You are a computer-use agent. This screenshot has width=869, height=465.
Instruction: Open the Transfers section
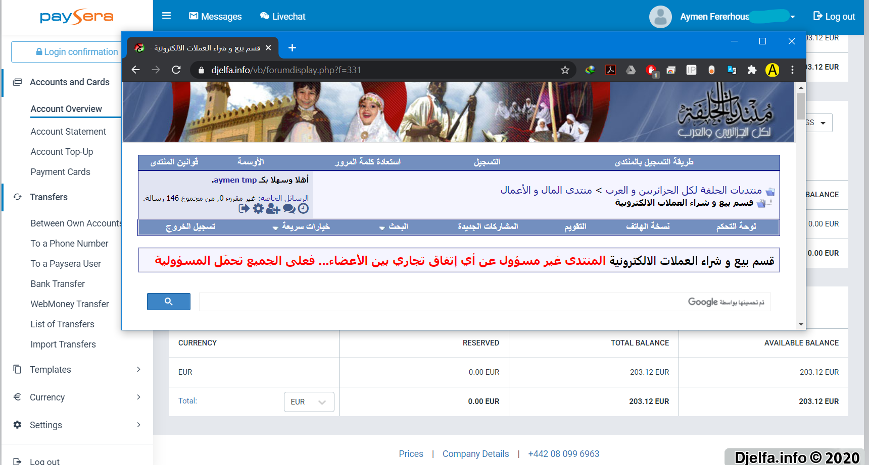(x=49, y=197)
